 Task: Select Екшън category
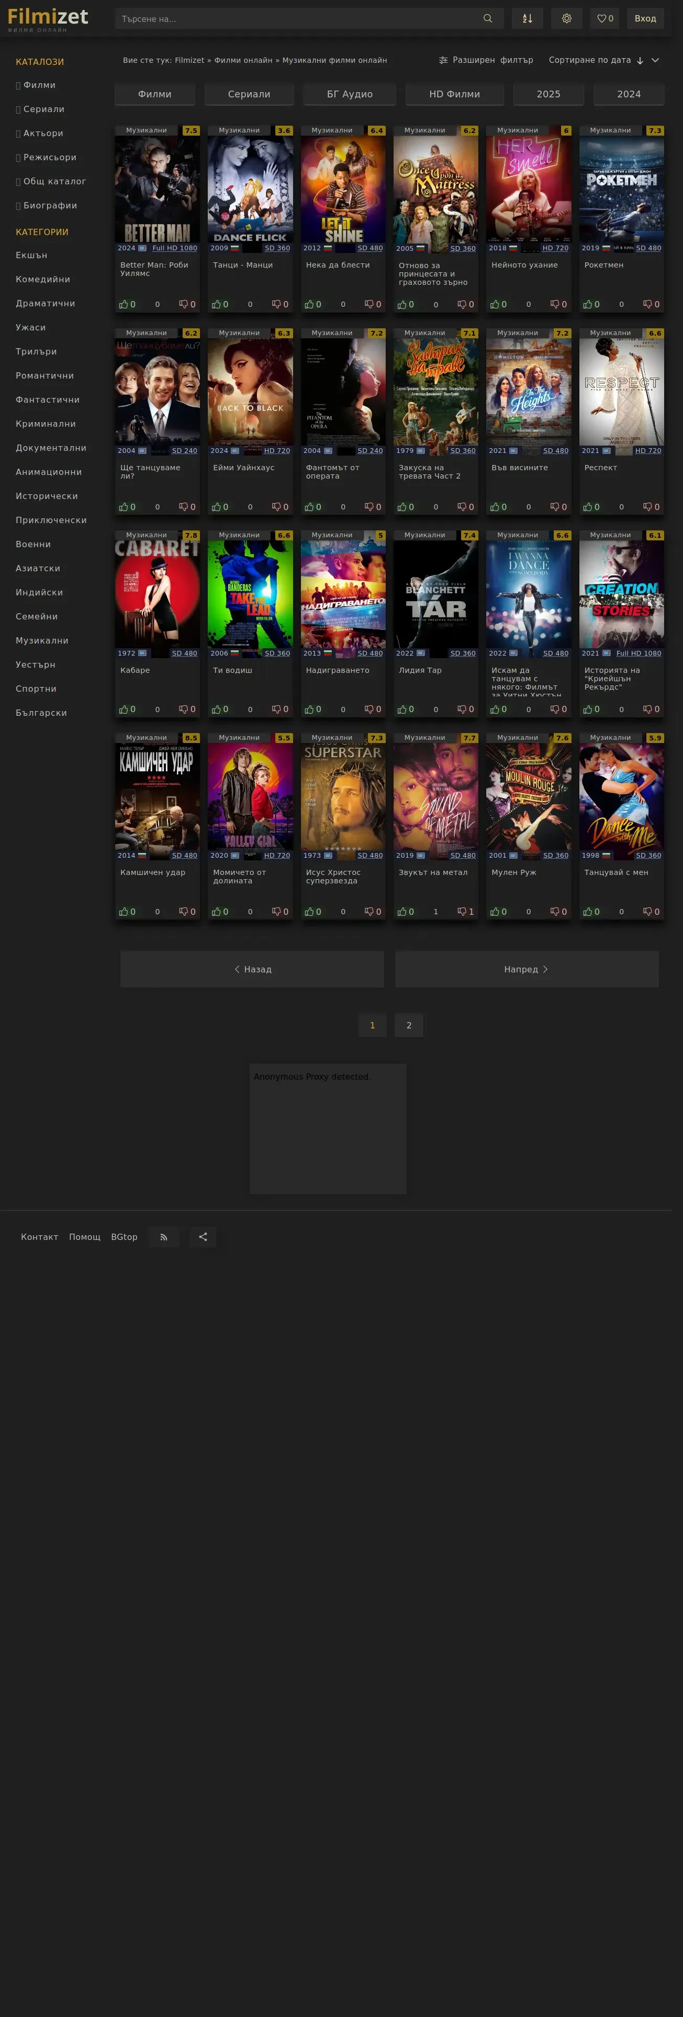click(31, 255)
